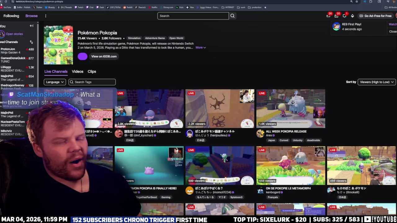Viewport: 397px width, 223px height.
Task: Click the Unlucky tag under Arex stream
Action: tap(297, 140)
